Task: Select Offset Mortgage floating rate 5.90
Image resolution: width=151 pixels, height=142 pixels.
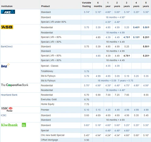Action: click(x=87, y=140)
